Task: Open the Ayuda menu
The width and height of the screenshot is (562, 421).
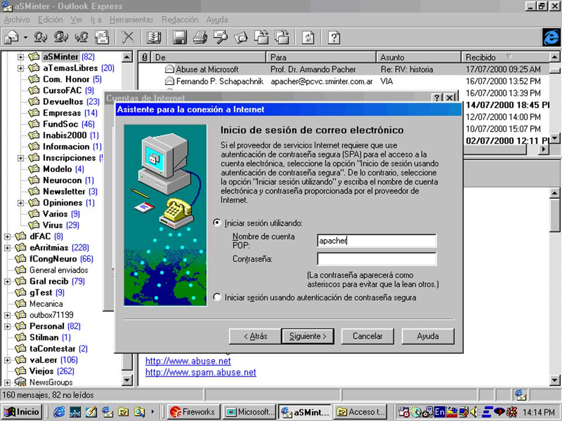Action: (217, 20)
